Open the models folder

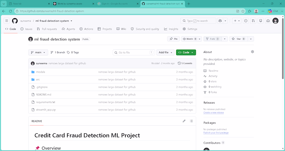pos(40,72)
